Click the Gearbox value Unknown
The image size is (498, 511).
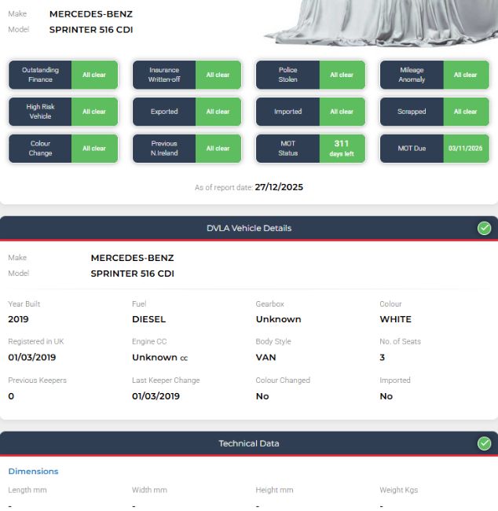point(279,319)
